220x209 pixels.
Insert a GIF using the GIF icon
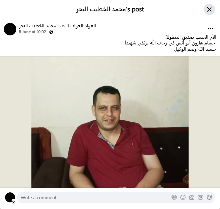[200, 197]
